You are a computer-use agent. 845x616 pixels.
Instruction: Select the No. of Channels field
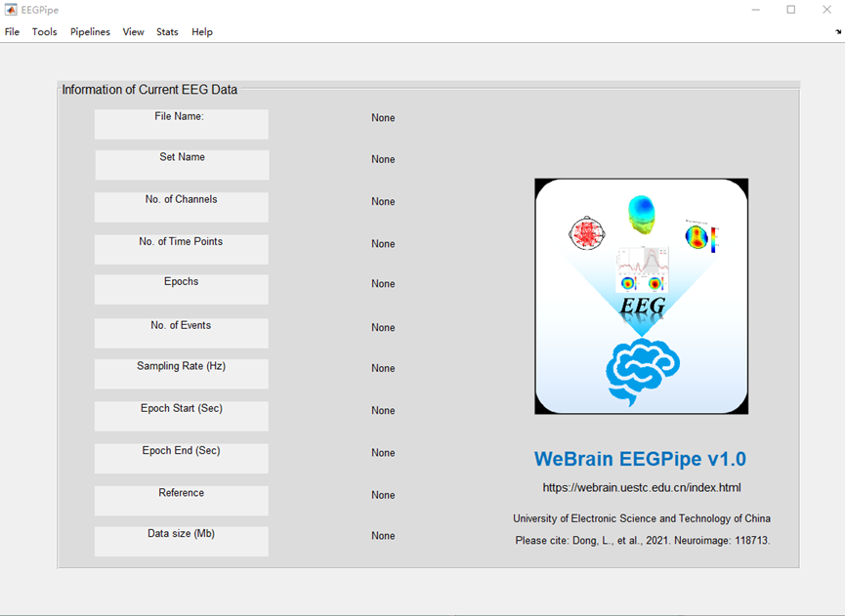(181, 207)
